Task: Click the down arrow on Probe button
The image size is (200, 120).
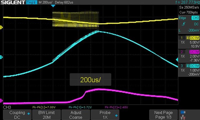Action: [116, 116]
